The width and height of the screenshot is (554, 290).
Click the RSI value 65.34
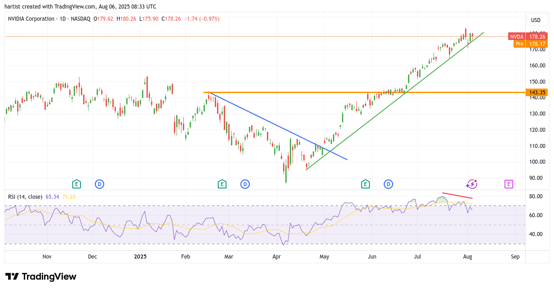coord(53,196)
